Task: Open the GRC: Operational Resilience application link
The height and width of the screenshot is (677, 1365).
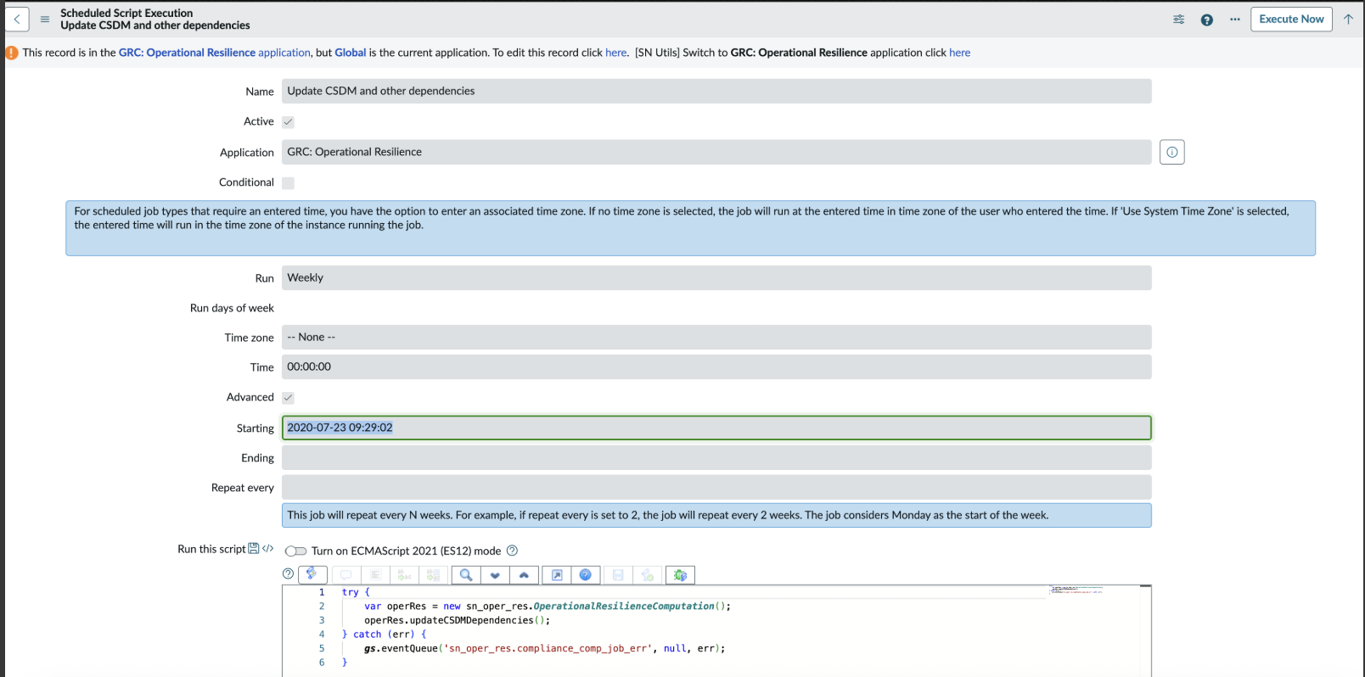Action: (x=215, y=53)
